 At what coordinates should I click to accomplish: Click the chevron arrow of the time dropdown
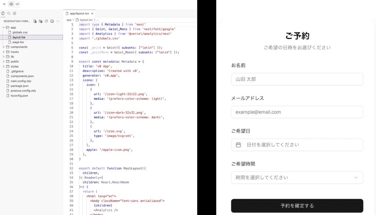[356, 178]
